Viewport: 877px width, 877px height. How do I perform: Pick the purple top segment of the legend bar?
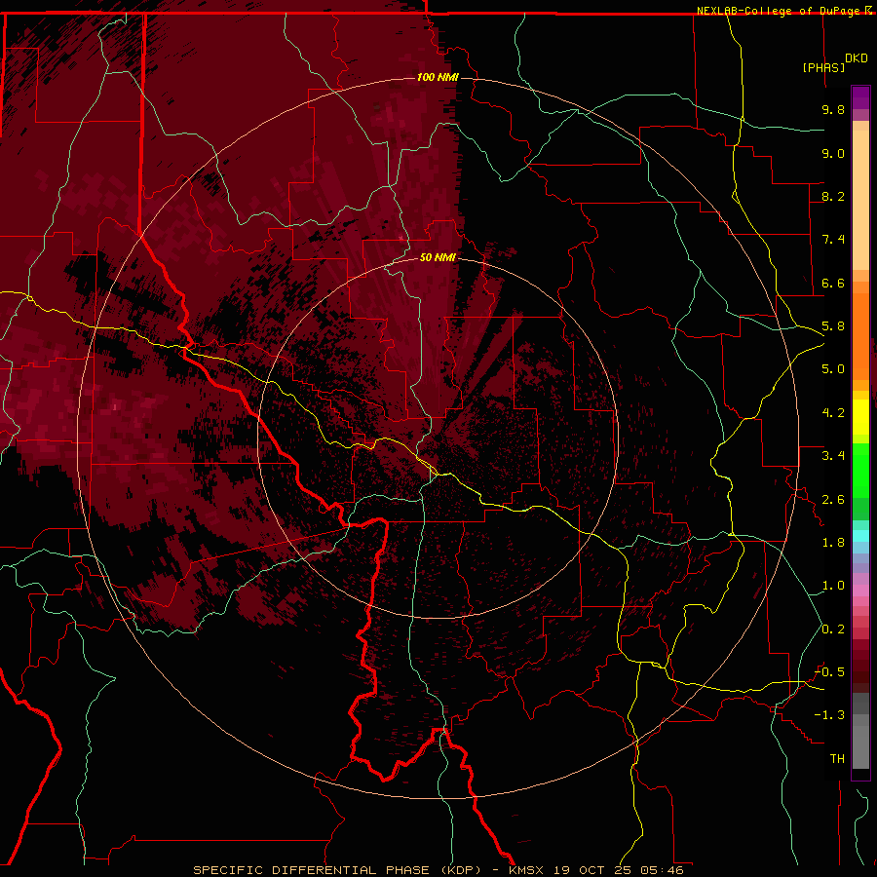(x=860, y=97)
